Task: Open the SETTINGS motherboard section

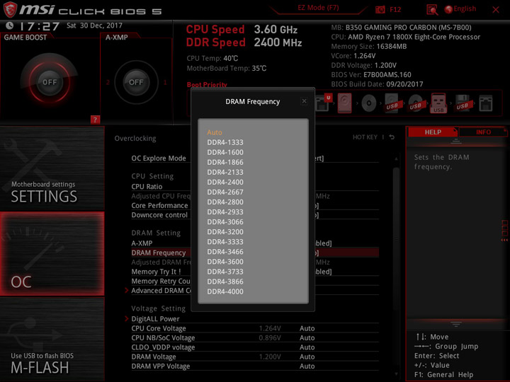Action: click(52, 168)
